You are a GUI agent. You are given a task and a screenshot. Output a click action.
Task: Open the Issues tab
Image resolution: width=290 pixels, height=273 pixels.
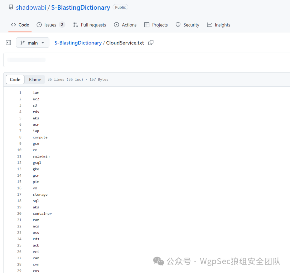click(50, 25)
